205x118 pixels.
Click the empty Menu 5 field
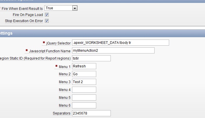[x=84, y=98]
